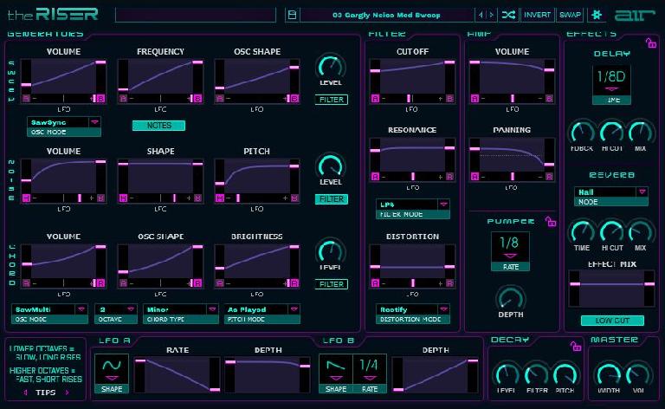Toggle the LOW CUT button
This screenshot has height=409, width=665.
point(612,321)
